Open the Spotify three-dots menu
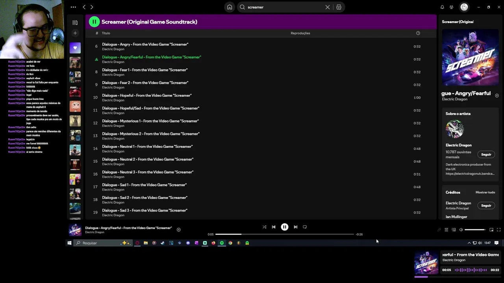This screenshot has height=283, width=504. 73,7
